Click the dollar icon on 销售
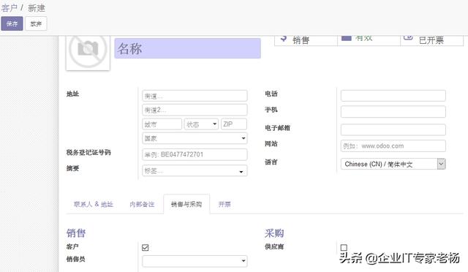This screenshot has width=468, height=272. [284, 38]
